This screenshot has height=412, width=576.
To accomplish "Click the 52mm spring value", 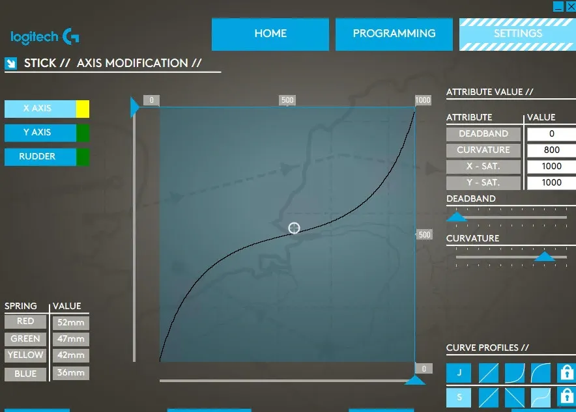I will click(x=71, y=323).
